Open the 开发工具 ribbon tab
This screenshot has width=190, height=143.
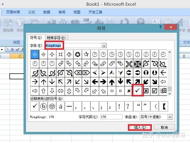[x=95, y=12]
